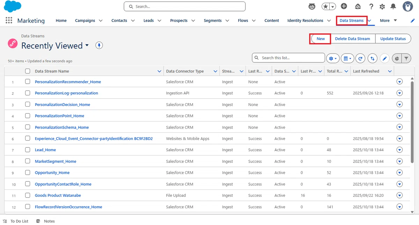Screen dimensions: 419x225
Task: Click the Data Streams object icon
Action: coord(13,44)
